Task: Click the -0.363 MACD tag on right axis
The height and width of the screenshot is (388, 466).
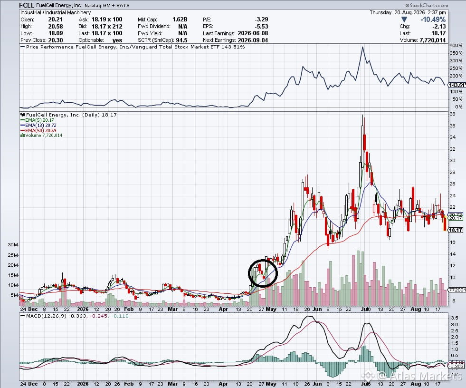Action: [456, 366]
